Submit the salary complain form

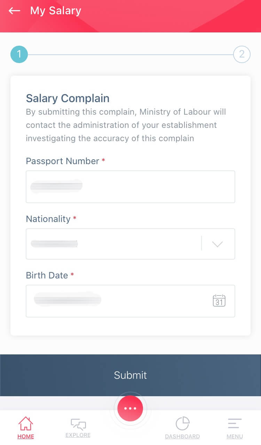coord(130,375)
